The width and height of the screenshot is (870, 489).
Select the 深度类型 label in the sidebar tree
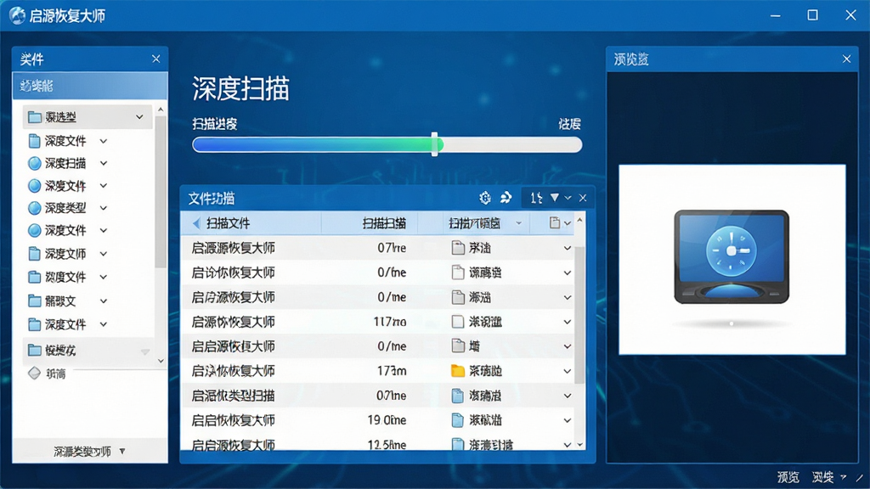point(65,208)
